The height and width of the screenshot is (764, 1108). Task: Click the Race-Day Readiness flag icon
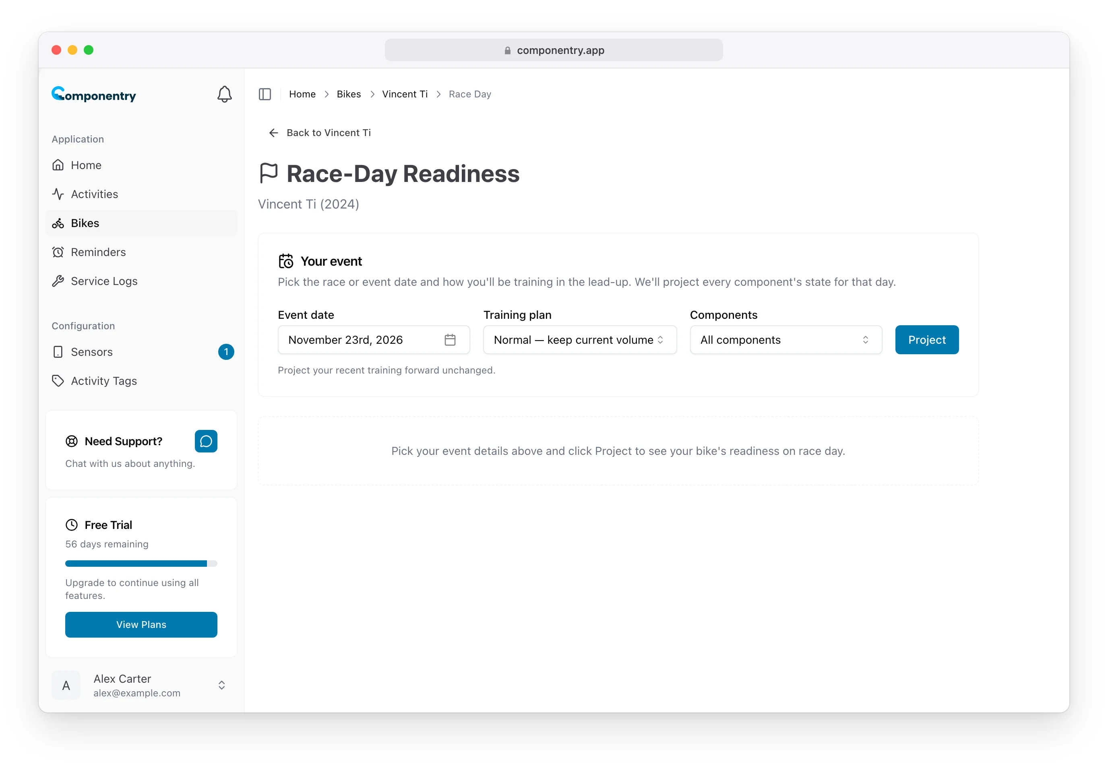pos(269,173)
